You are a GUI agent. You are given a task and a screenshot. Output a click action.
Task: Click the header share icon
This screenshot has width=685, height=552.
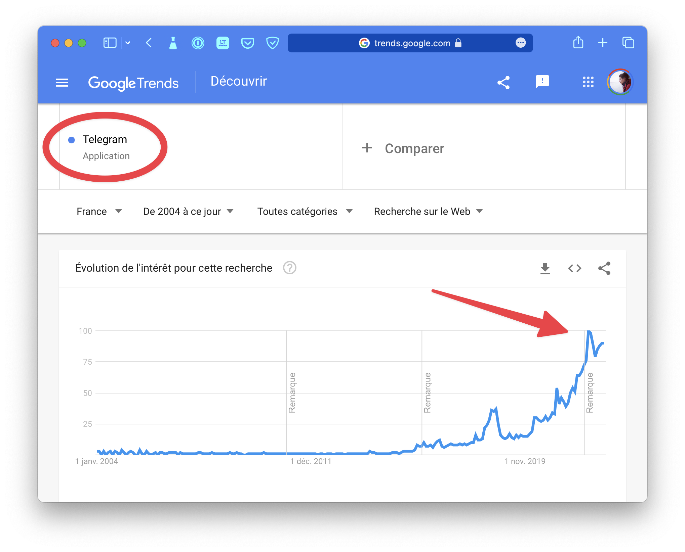click(x=503, y=83)
